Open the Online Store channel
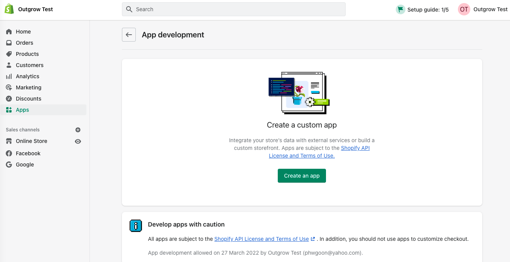Viewport: 510px width, 262px height. click(32, 141)
